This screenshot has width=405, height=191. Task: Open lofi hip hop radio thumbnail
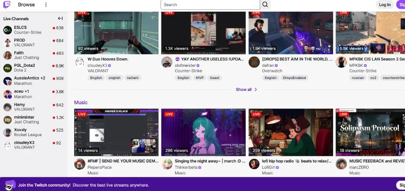pos(291,132)
